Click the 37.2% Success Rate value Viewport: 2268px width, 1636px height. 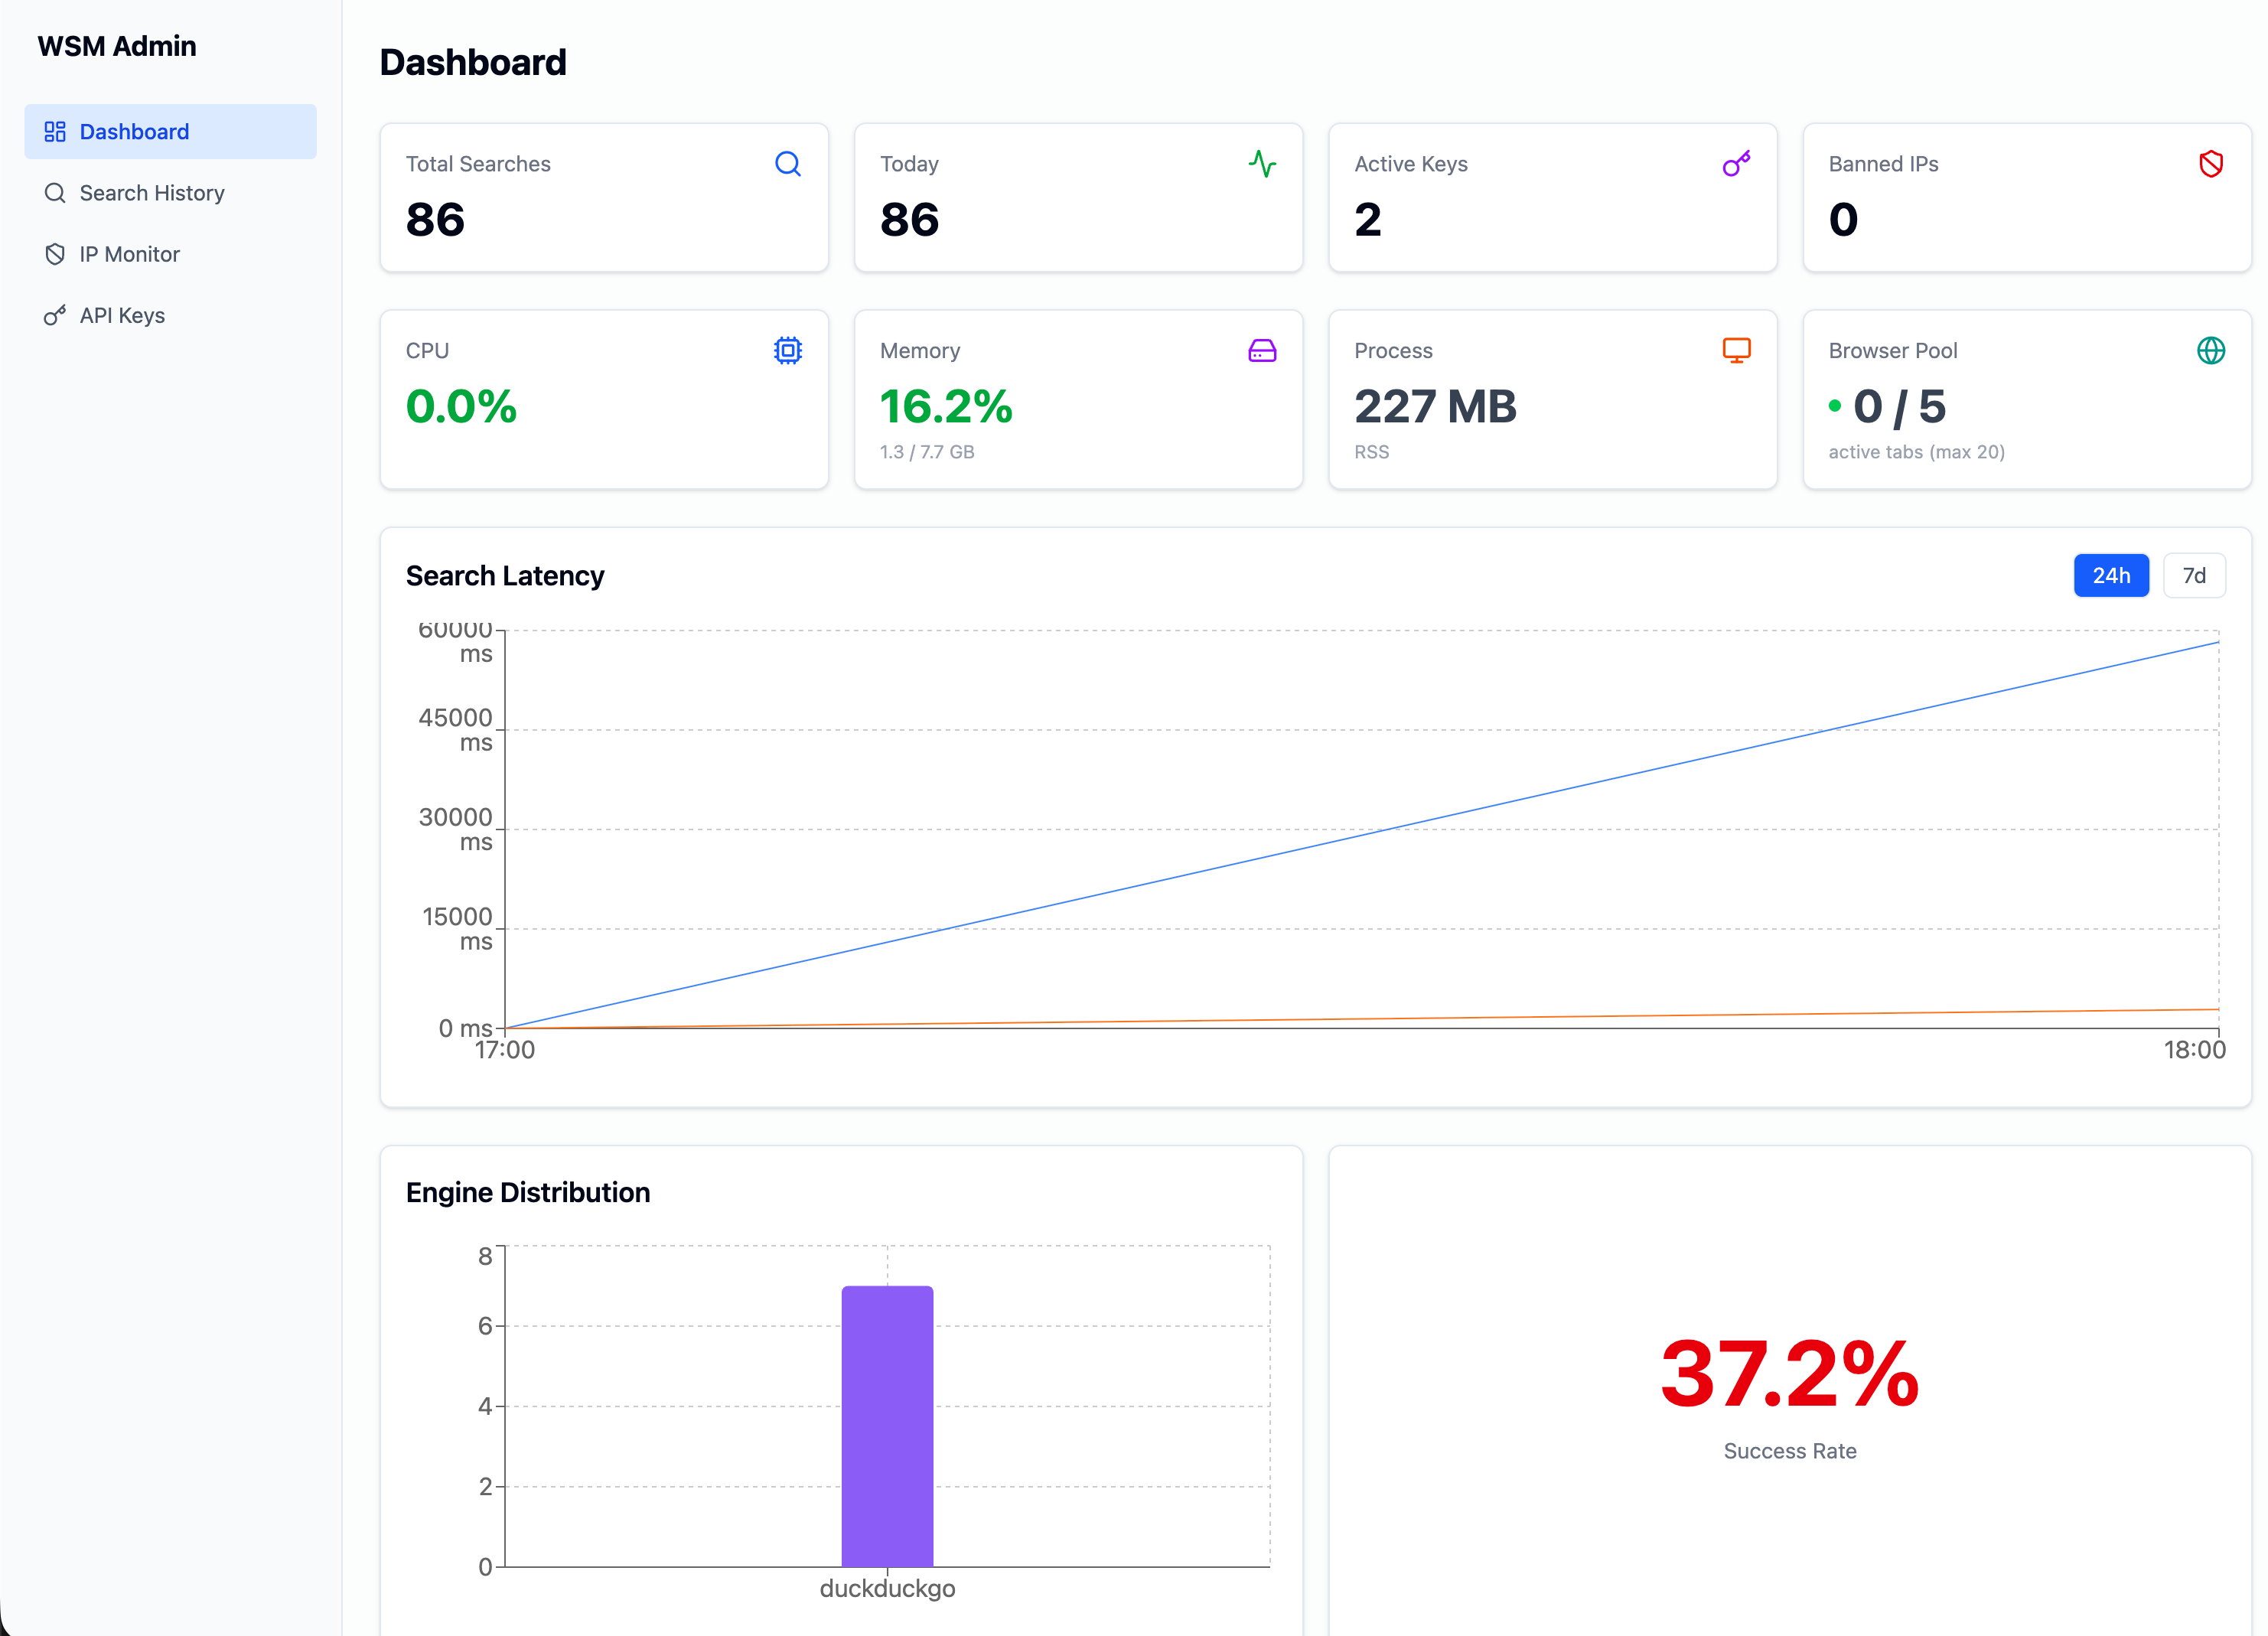1789,1374
